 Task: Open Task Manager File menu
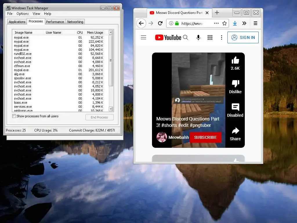tap(10, 14)
